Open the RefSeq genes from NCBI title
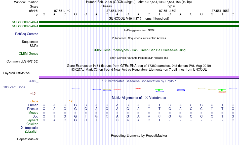This screenshot has width=239, height=145. 139,30
